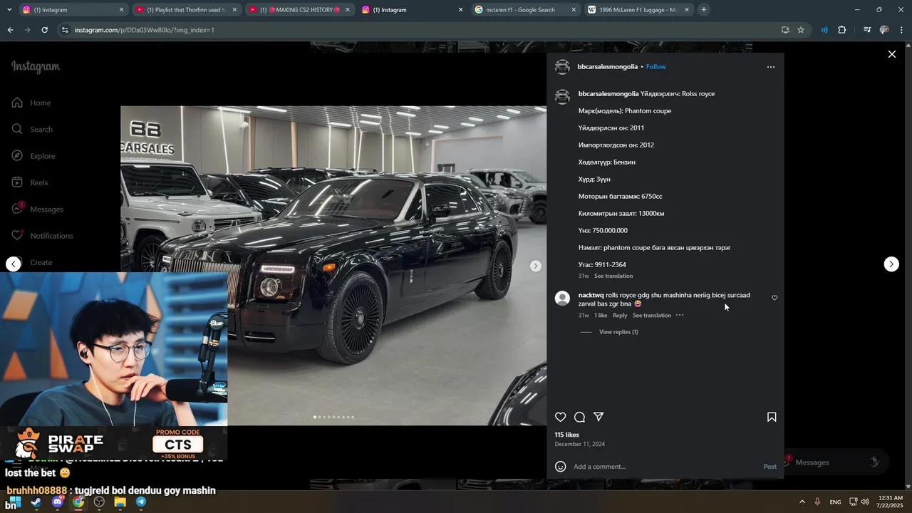Click the Add a comment field
Viewport: 912px width, 513px height.
point(663,467)
